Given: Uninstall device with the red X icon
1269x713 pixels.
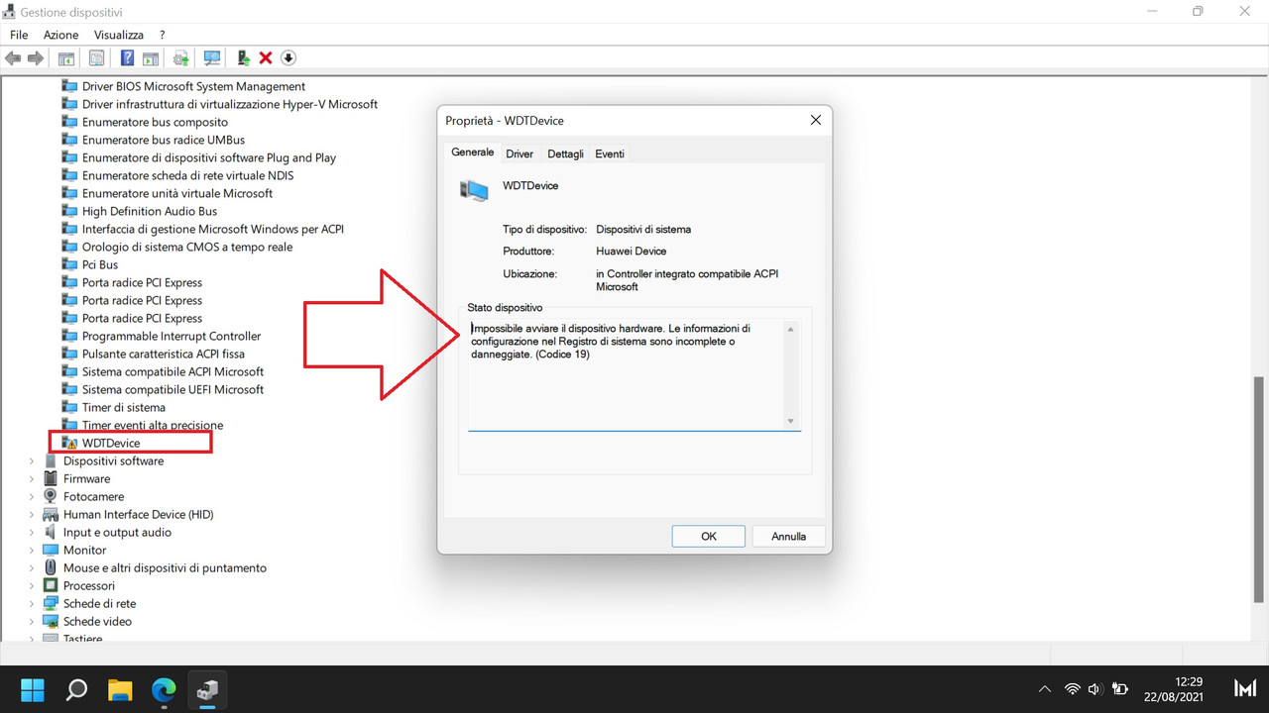Looking at the screenshot, I should (266, 58).
